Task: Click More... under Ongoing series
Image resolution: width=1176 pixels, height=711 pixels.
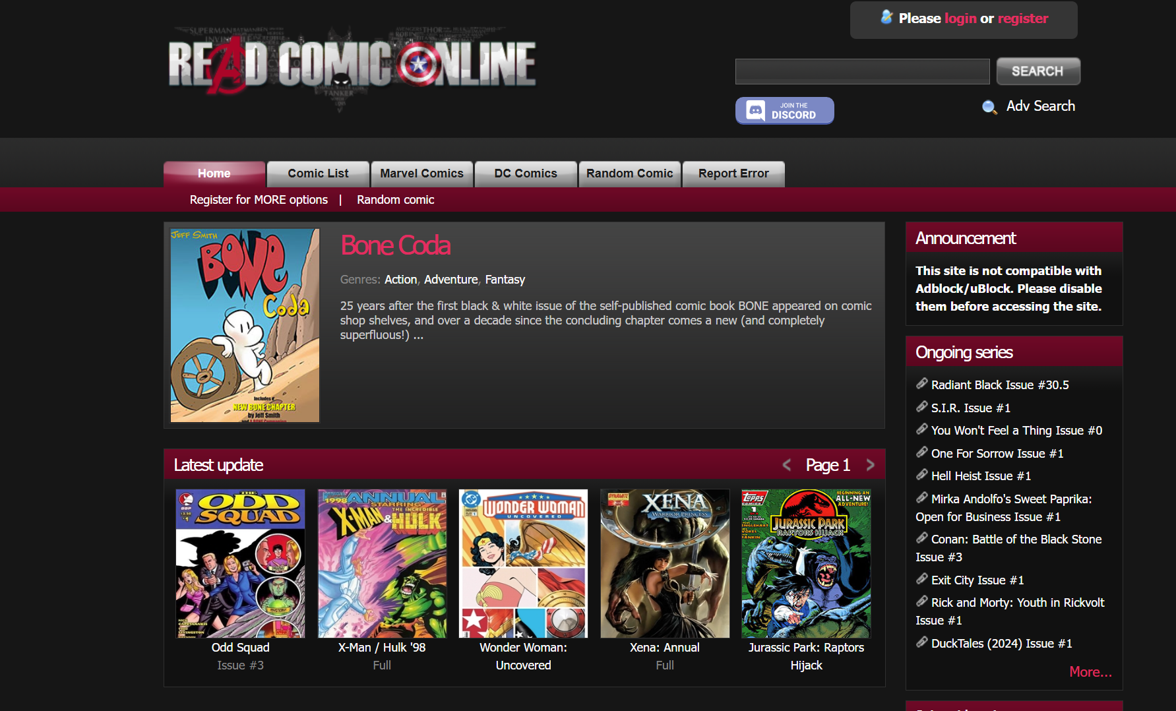Action: (x=1090, y=672)
